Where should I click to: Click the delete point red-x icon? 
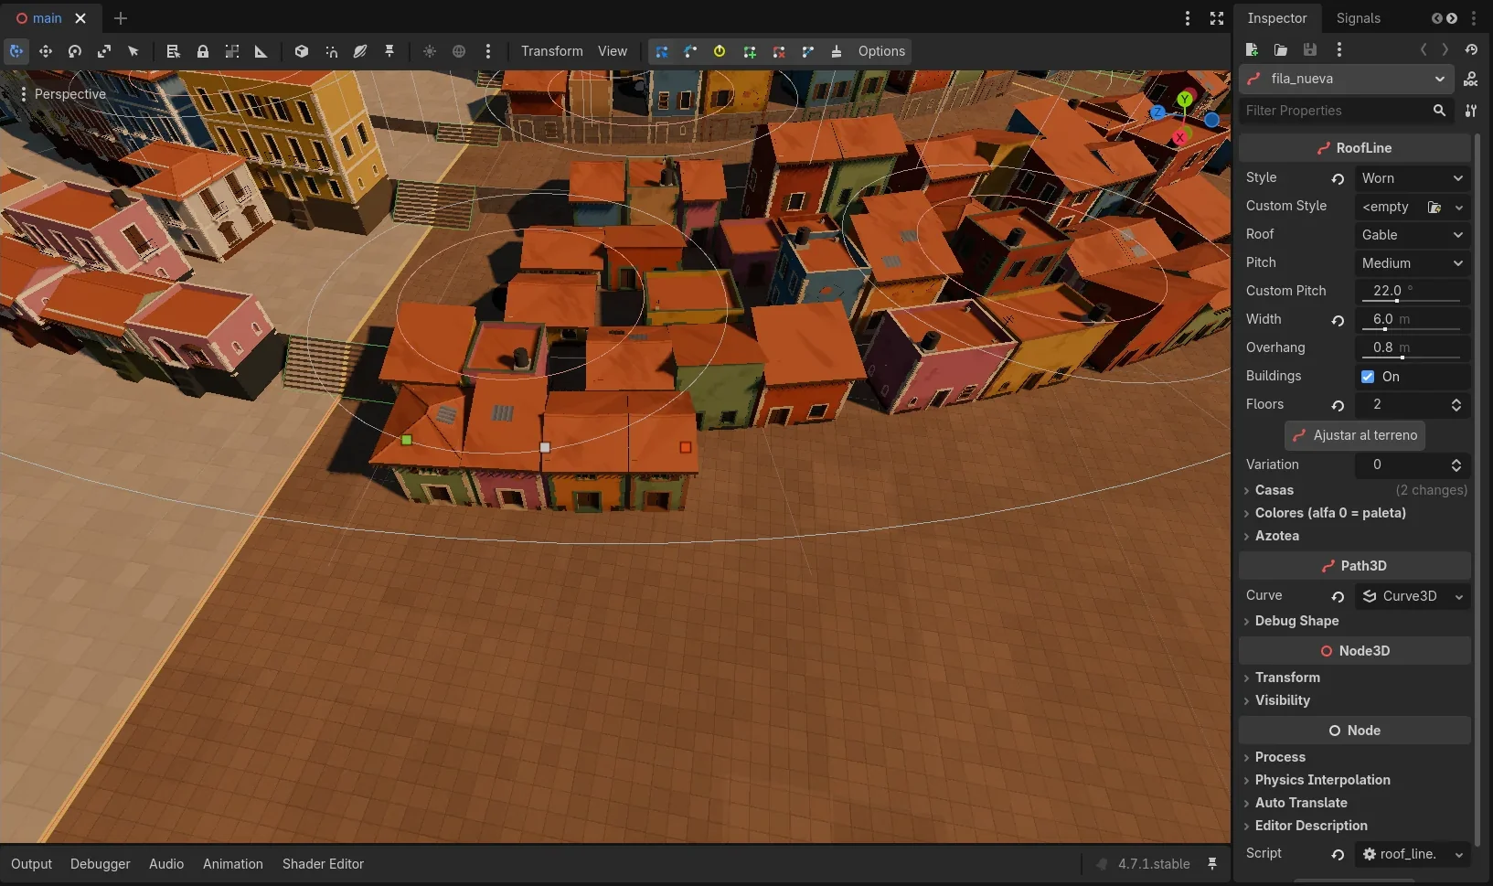pos(779,51)
